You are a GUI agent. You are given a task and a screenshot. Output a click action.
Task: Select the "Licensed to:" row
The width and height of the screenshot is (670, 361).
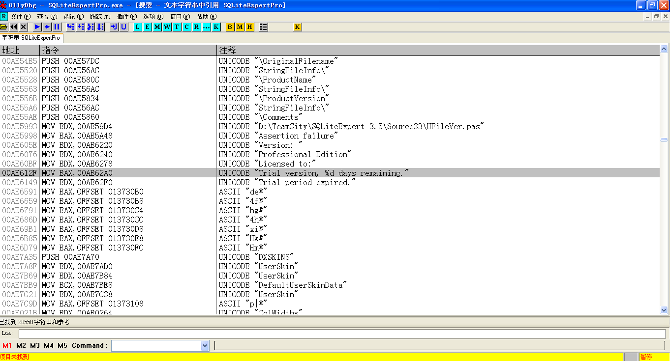point(330,164)
